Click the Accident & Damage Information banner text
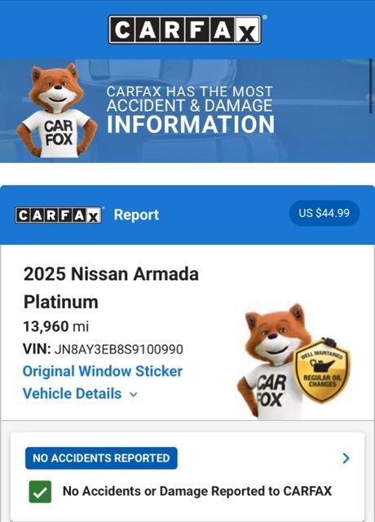 point(191,110)
